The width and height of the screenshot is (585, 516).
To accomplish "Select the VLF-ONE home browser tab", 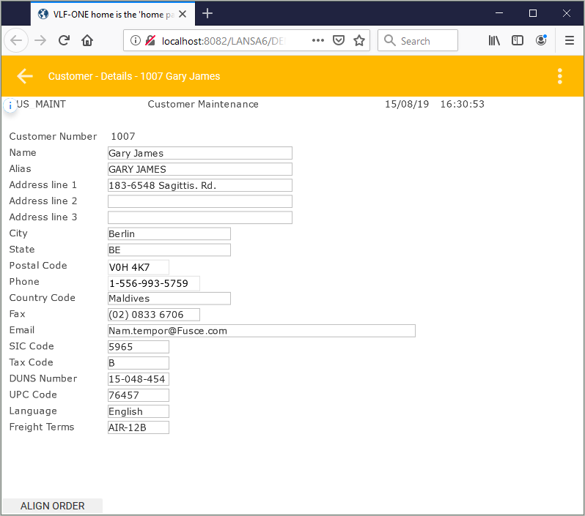I will (110, 14).
